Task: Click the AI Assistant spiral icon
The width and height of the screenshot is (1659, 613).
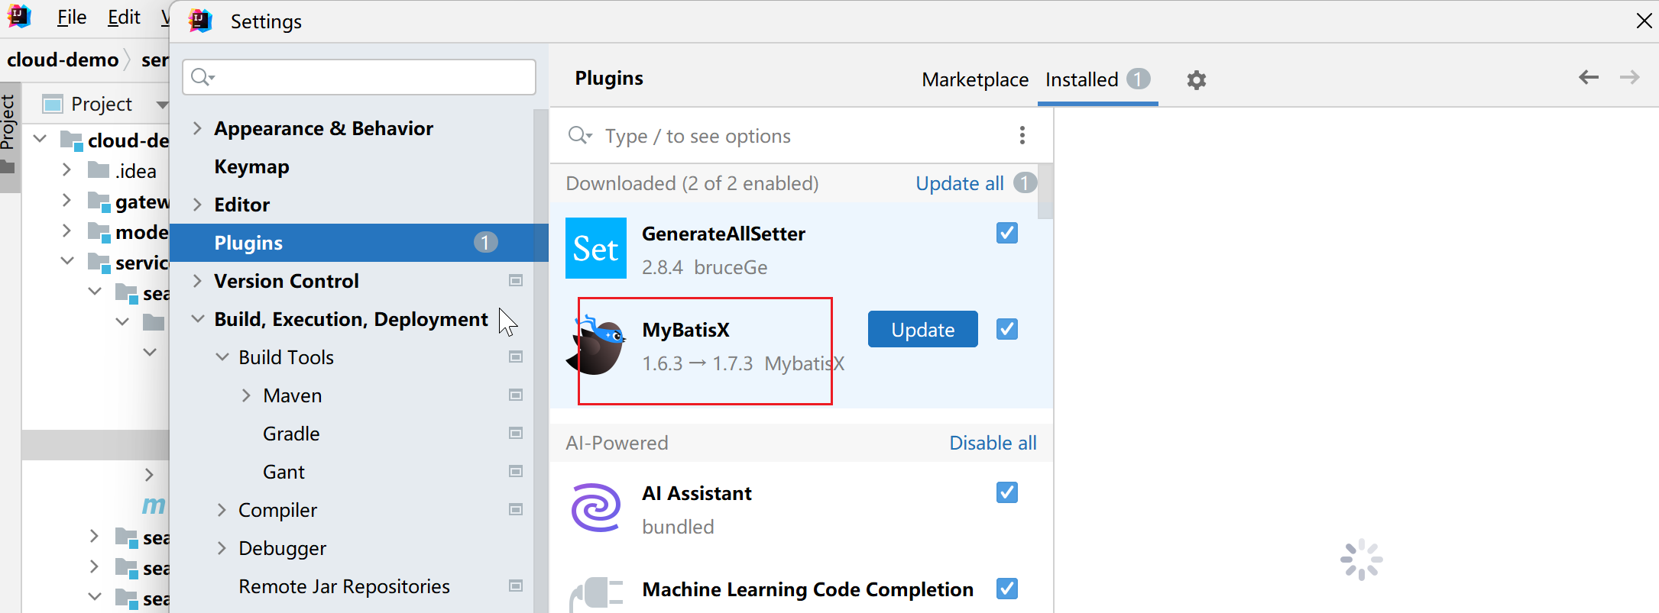Action: click(596, 508)
